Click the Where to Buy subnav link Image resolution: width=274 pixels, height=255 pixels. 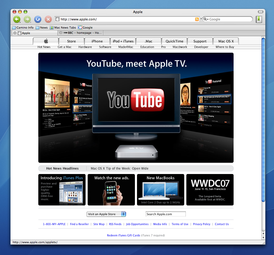[225, 47]
